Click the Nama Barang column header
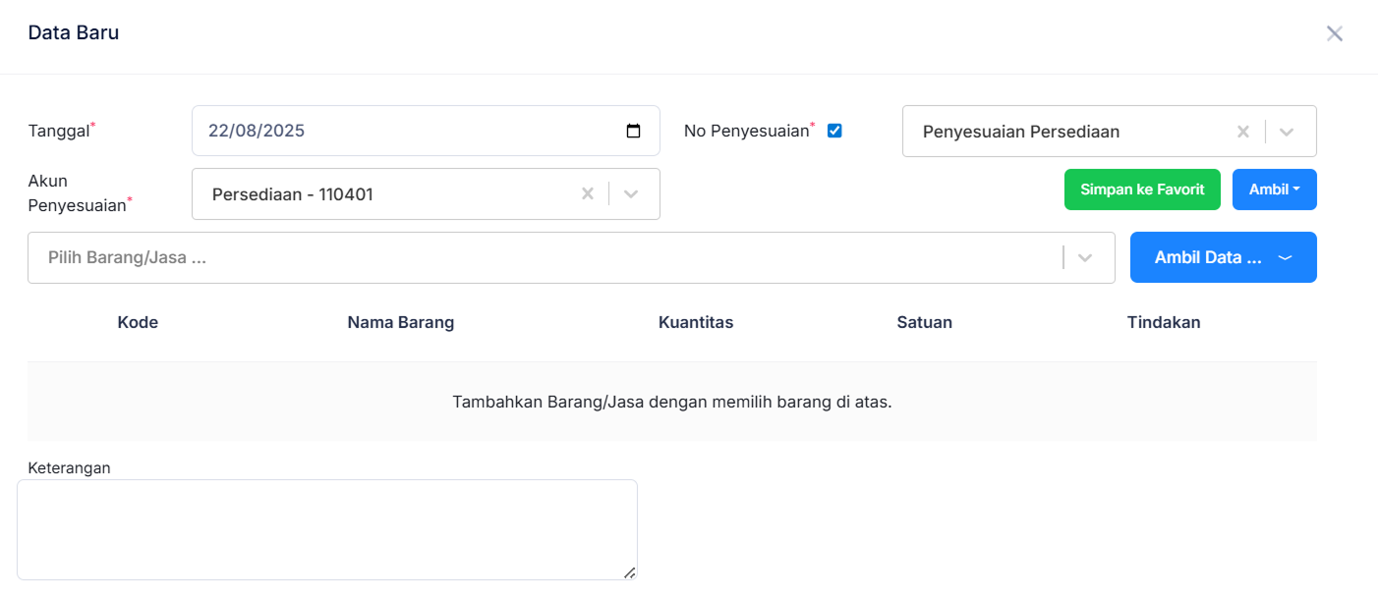 (x=401, y=321)
